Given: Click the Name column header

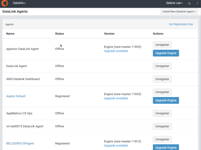Looking at the screenshot, I should (x=10, y=34).
